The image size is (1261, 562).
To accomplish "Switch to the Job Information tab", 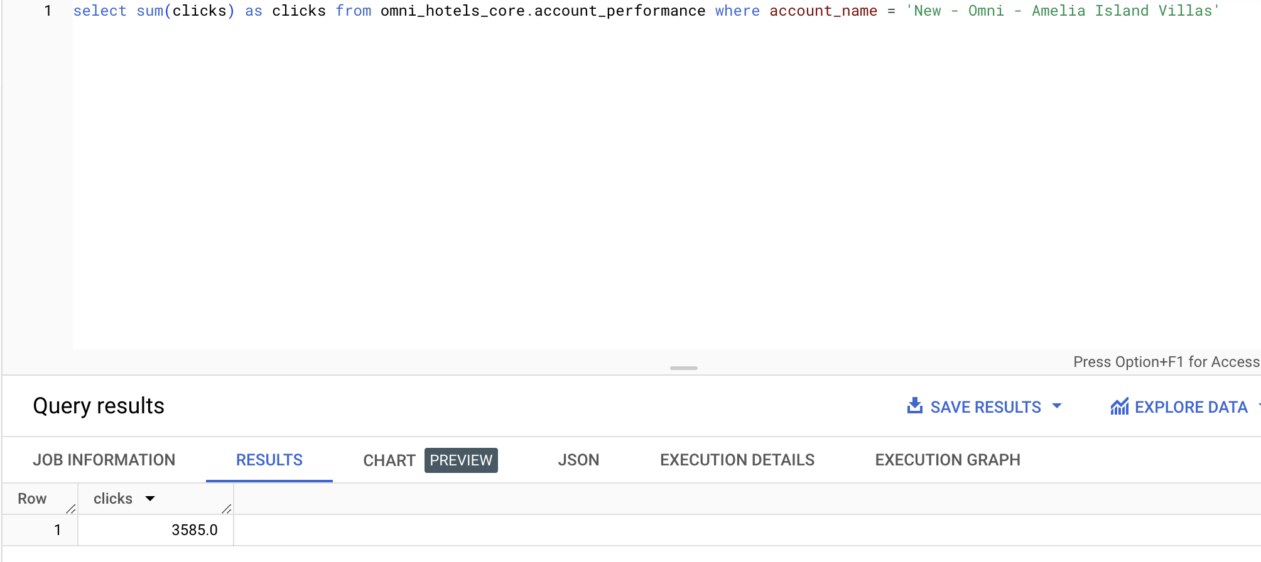I will click(104, 460).
